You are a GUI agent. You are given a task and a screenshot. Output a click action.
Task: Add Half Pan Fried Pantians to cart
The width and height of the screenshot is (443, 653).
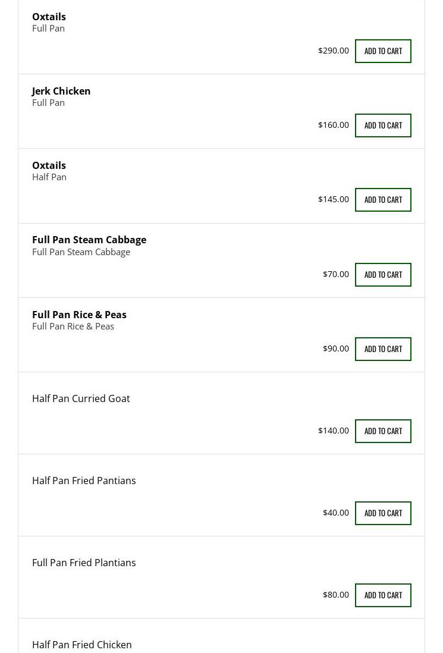coord(383,513)
